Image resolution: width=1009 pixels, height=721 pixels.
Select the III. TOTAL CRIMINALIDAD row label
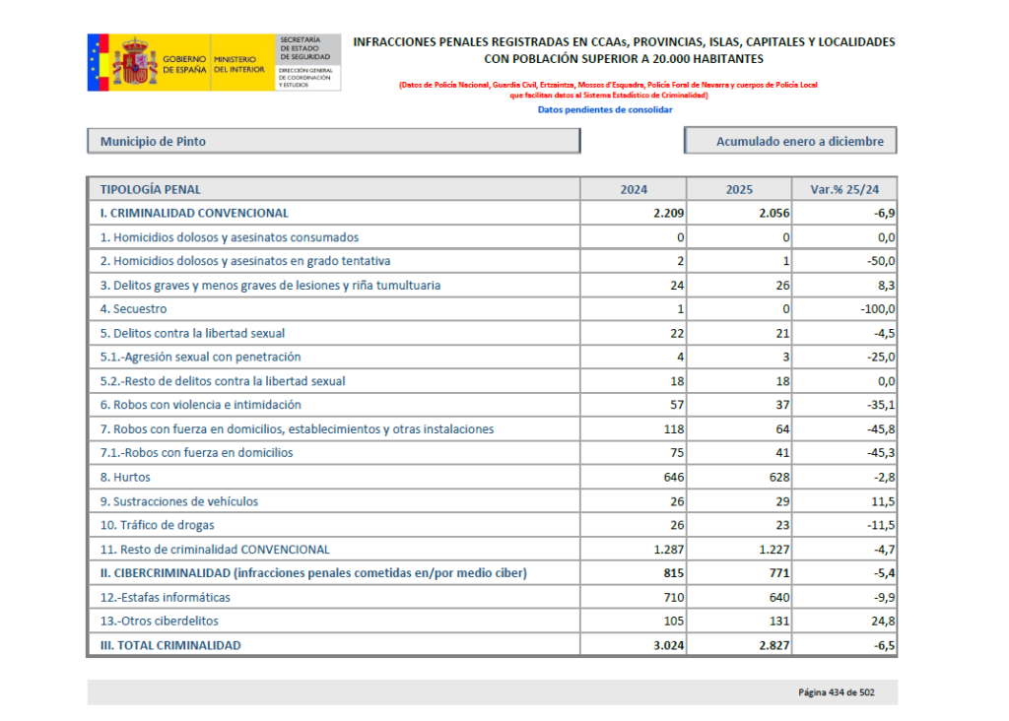170,645
